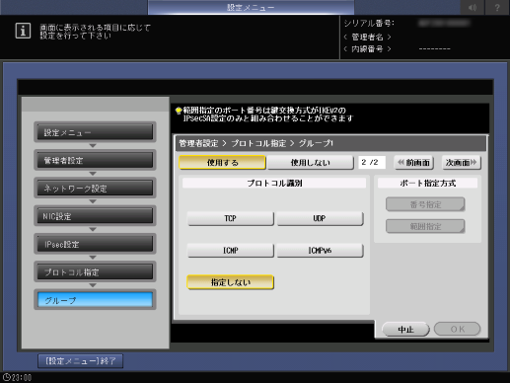Screen dimensions: 510x383
Task: Choose UDP protocol
Action: click(x=320, y=218)
